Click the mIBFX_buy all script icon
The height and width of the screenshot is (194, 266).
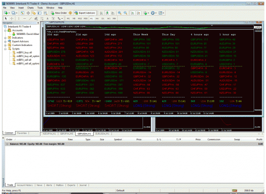coord(14,52)
